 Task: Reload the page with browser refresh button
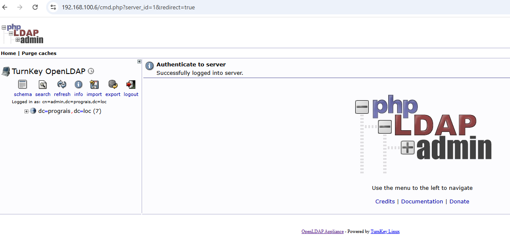coord(35,7)
